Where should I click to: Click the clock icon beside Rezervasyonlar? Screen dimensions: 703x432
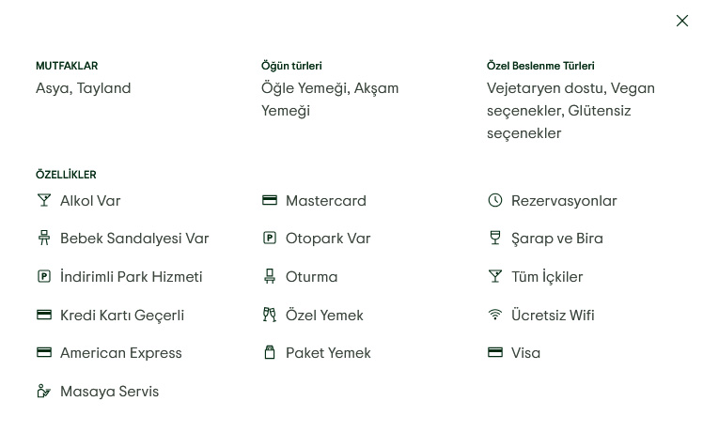point(495,200)
